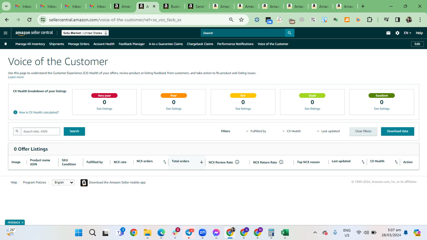Open the Solu Market United States selector

coord(85,33)
